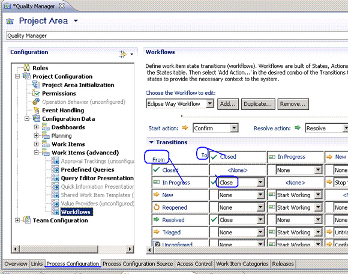The width and height of the screenshot is (348, 274).
Task: Click the Permissions checkmark icon
Action: 36,93
